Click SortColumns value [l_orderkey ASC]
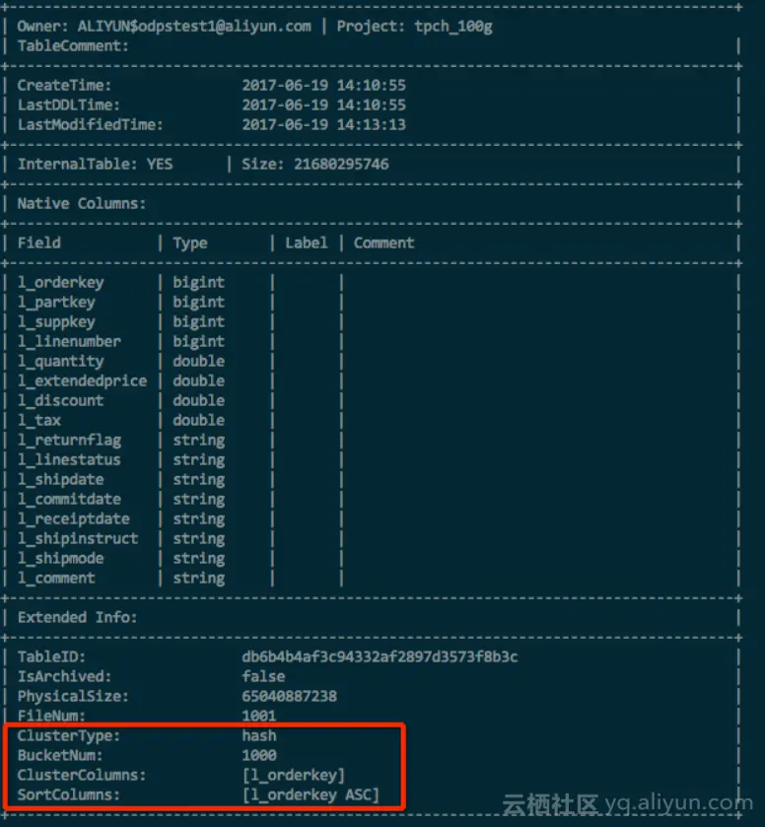The width and height of the screenshot is (765, 827). coord(311,794)
